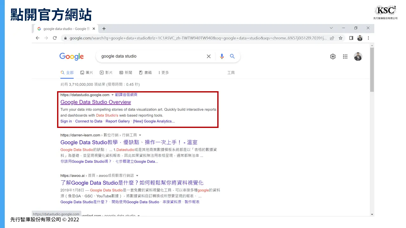The image size is (406, 228).
Task: Open the Google Data Studio Overview result
Action: tap(96, 102)
